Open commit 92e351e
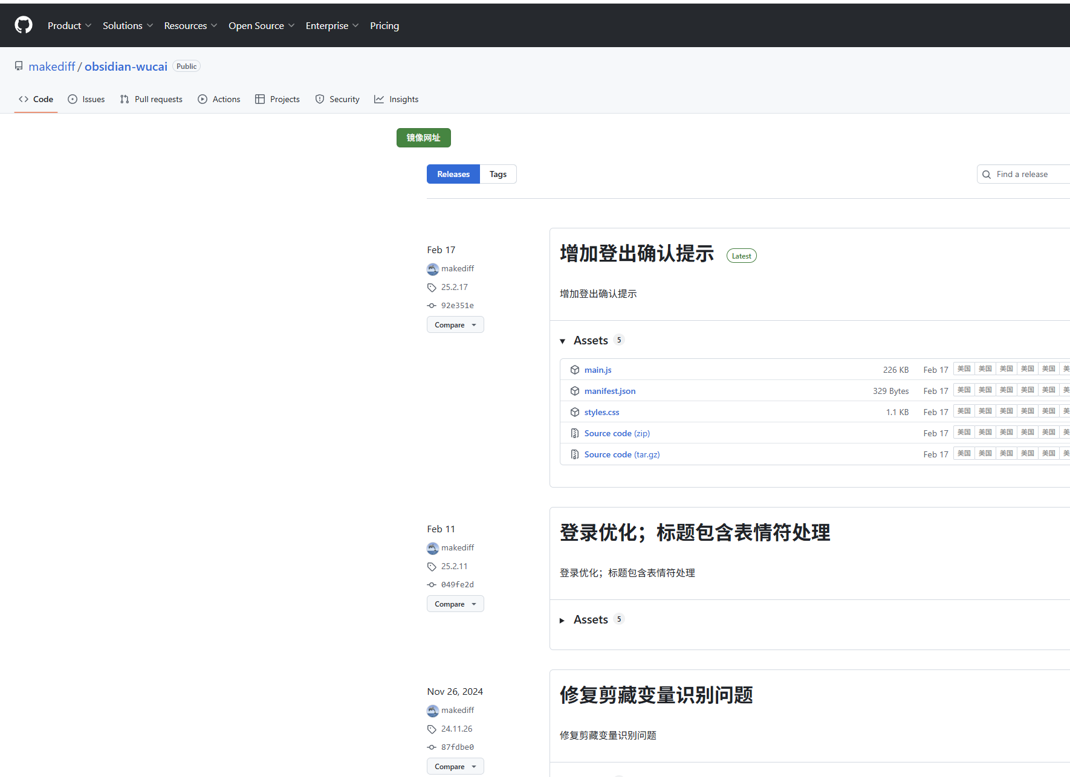1070x777 pixels. (458, 306)
